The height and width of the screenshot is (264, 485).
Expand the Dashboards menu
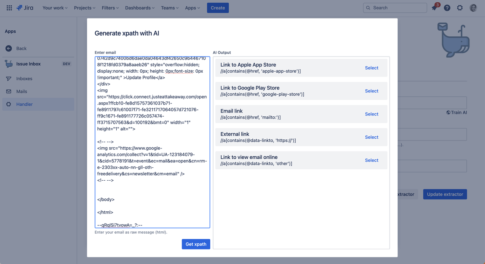point(140,8)
